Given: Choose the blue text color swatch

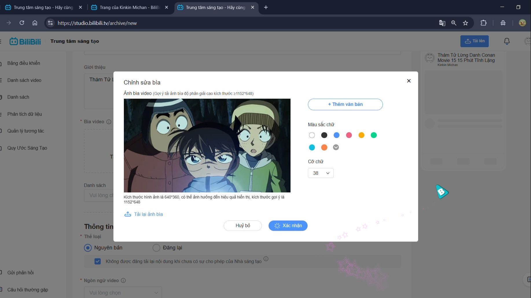Looking at the screenshot, I should tap(336, 135).
